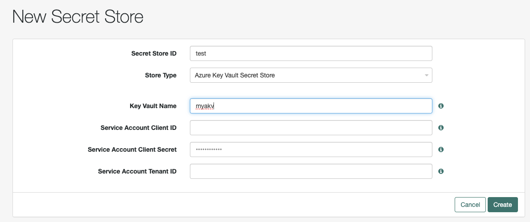530x222 pixels.
Task: Click the Create button
Action: 502,205
